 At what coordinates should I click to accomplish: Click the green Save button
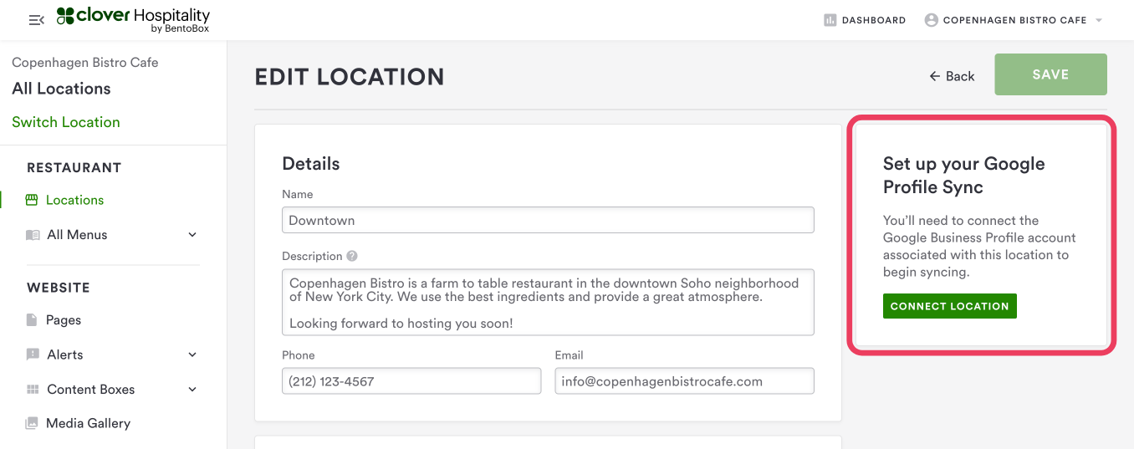point(1050,74)
